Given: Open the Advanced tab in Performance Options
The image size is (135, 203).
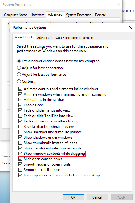Looking at the screenshot, I should point(44,38).
